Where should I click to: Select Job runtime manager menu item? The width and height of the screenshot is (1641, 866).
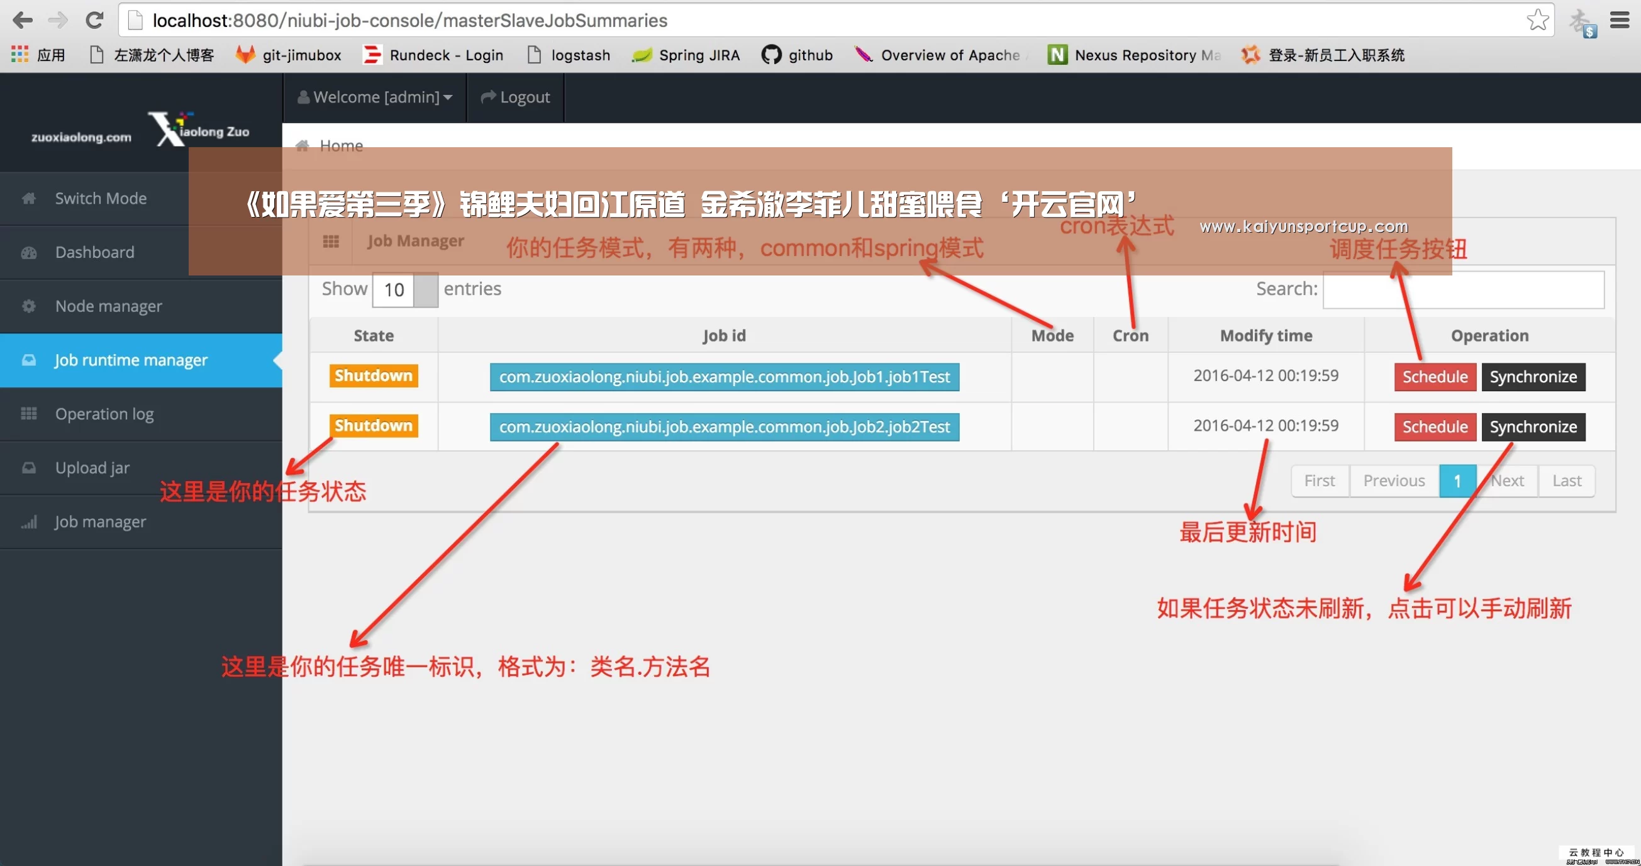141,360
